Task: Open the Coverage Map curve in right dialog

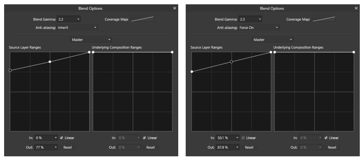Action: point(324,19)
